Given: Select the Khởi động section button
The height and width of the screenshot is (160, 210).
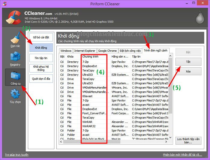Looking at the screenshot, I should point(41,48).
